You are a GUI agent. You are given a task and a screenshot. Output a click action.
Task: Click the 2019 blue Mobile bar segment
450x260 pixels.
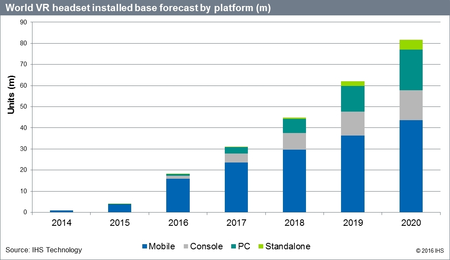pos(353,174)
